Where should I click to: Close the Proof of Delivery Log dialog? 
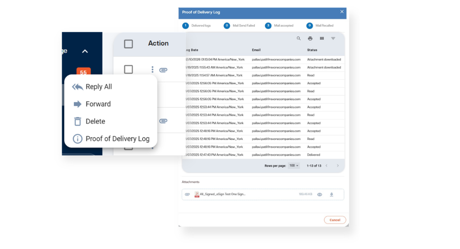(342, 12)
